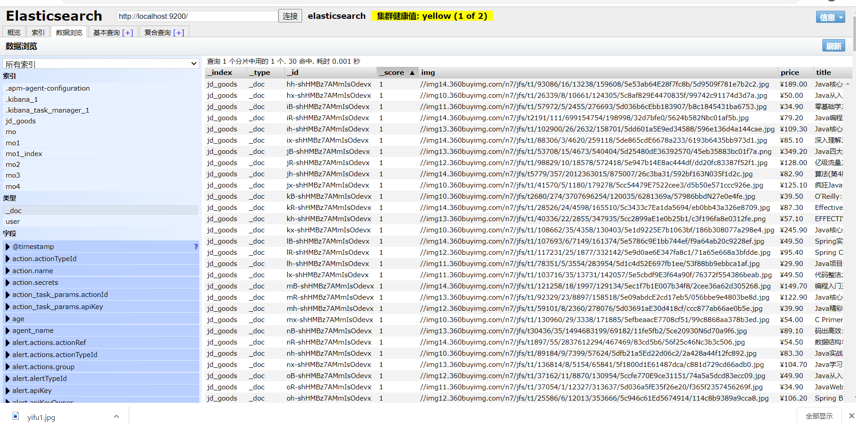Open row with id oR-shHMBz7AMmIsOdevx
This screenshot has height=423, width=856.
click(329, 387)
